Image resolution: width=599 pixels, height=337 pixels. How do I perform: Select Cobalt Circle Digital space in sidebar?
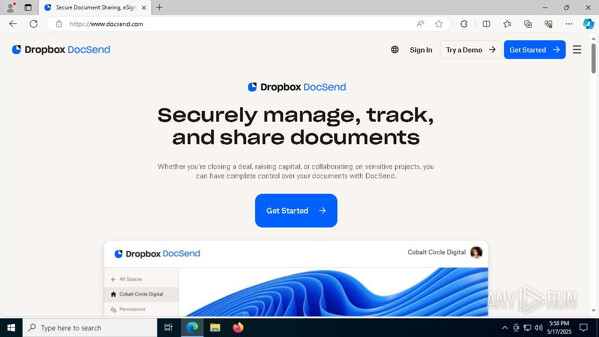tap(141, 294)
